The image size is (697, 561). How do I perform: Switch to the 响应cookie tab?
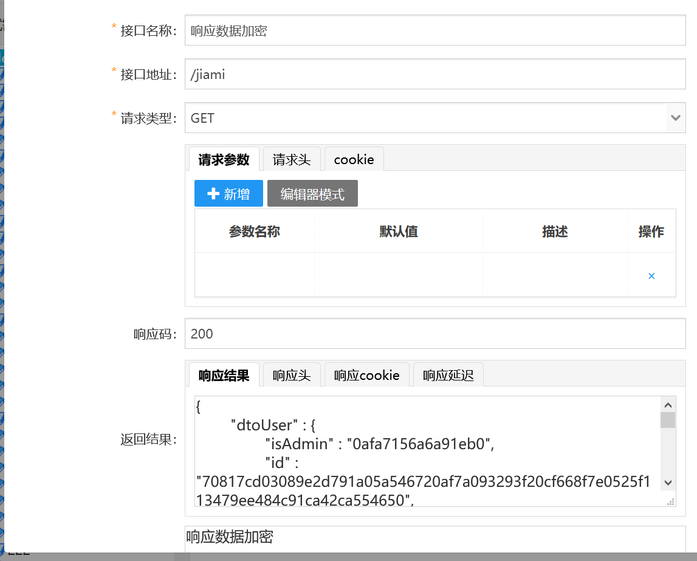coord(366,375)
